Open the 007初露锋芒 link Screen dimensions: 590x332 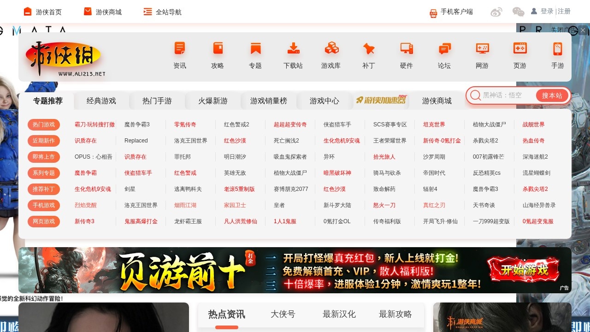coord(489,157)
